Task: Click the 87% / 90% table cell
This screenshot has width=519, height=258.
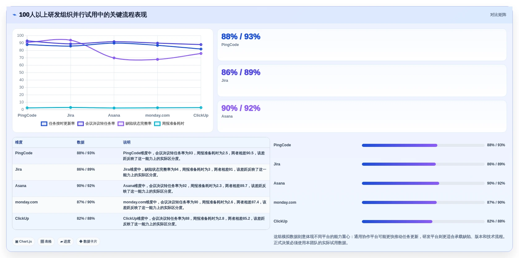Action: pyautogui.click(x=86, y=202)
